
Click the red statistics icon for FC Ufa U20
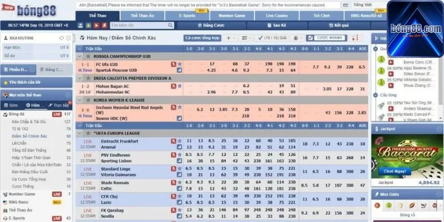pyautogui.click(x=174, y=64)
